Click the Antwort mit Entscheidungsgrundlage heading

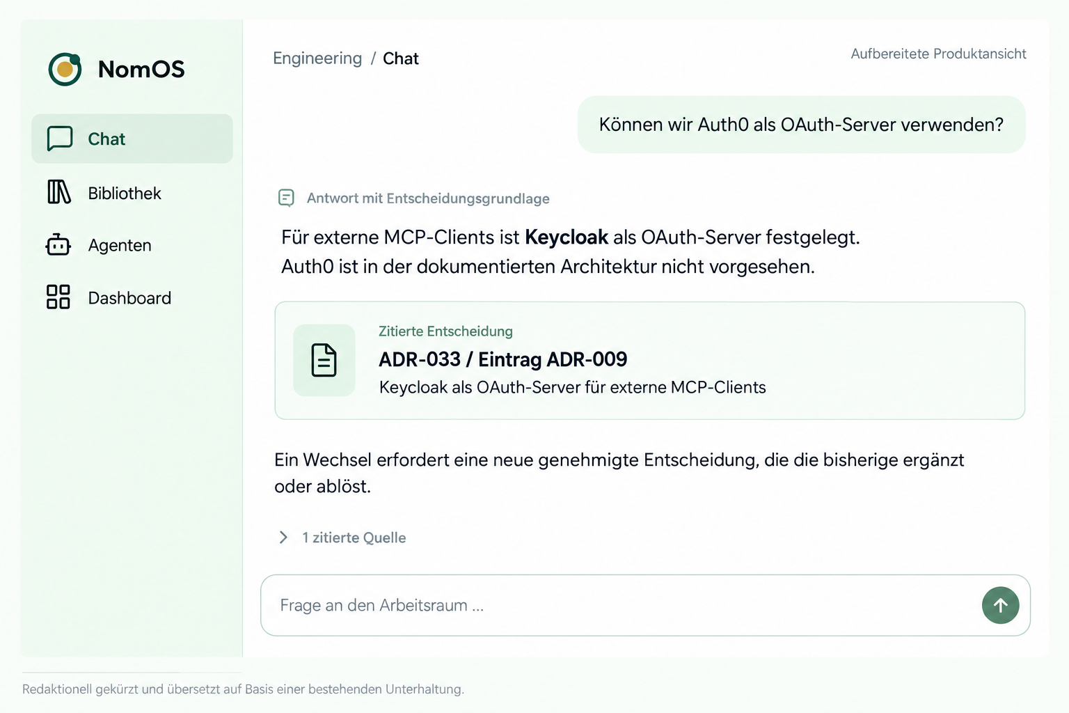(x=428, y=198)
